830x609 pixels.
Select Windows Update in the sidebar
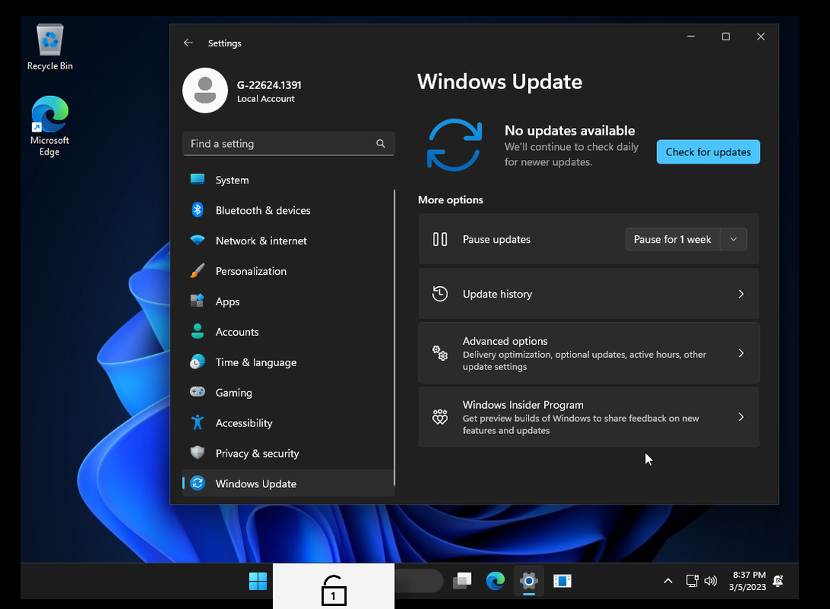pyautogui.click(x=288, y=483)
